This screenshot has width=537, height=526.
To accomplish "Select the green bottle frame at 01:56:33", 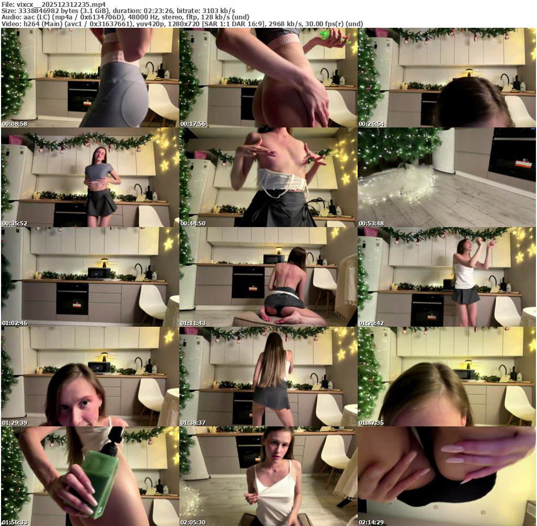I will pos(90,476).
